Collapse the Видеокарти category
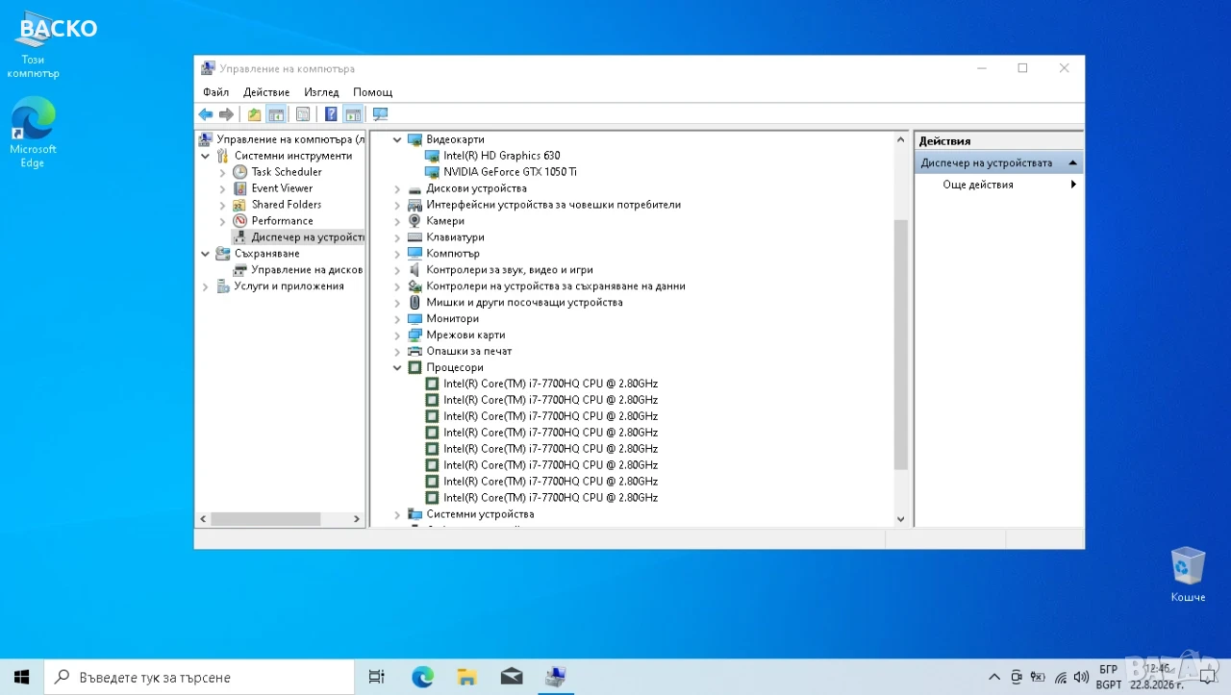The image size is (1231, 695). [x=397, y=139]
